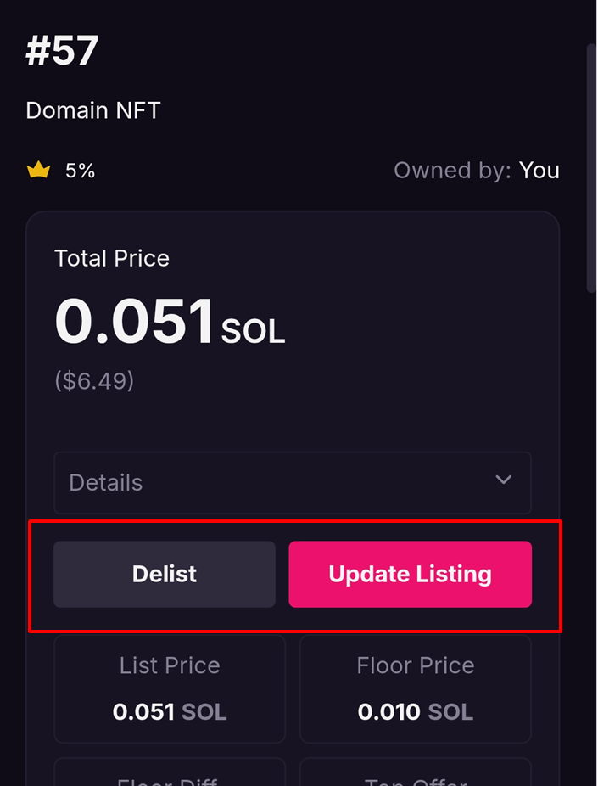Click the Total Price heading
The width and height of the screenshot is (598, 786).
point(111,258)
